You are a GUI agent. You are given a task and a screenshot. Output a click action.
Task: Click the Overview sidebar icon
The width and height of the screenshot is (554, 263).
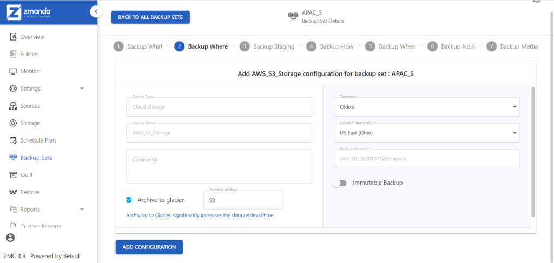[13, 37]
